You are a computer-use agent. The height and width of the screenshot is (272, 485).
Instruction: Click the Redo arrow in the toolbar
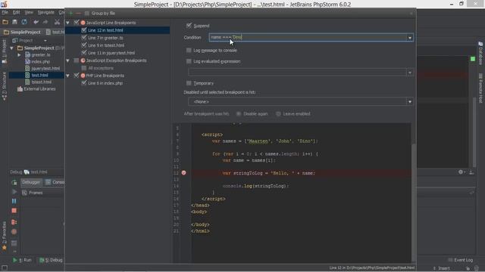[45, 22]
